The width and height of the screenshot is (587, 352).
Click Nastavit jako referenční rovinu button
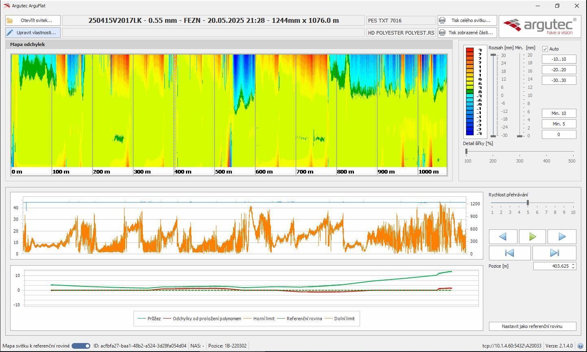pos(532,326)
